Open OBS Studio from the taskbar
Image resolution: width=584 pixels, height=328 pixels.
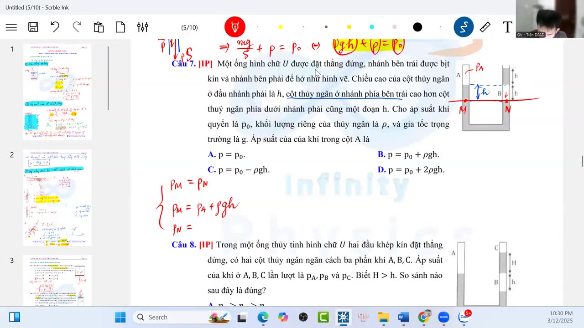tap(303, 317)
